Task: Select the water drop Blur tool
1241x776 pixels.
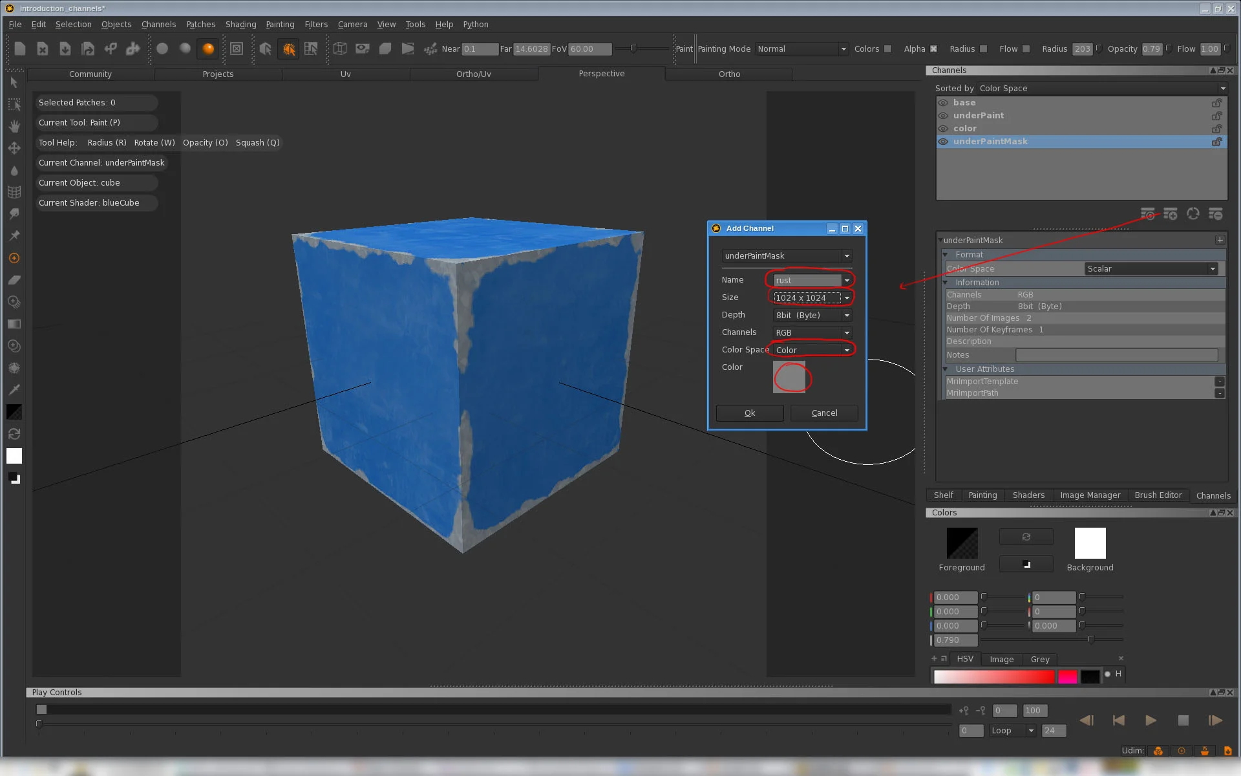Action: point(14,170)
